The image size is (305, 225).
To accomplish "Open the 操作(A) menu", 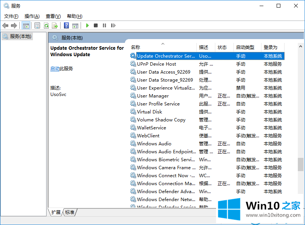I will (x=32, y=16).
